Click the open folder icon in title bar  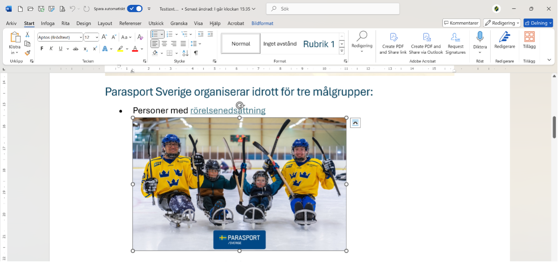pos(31,8)
